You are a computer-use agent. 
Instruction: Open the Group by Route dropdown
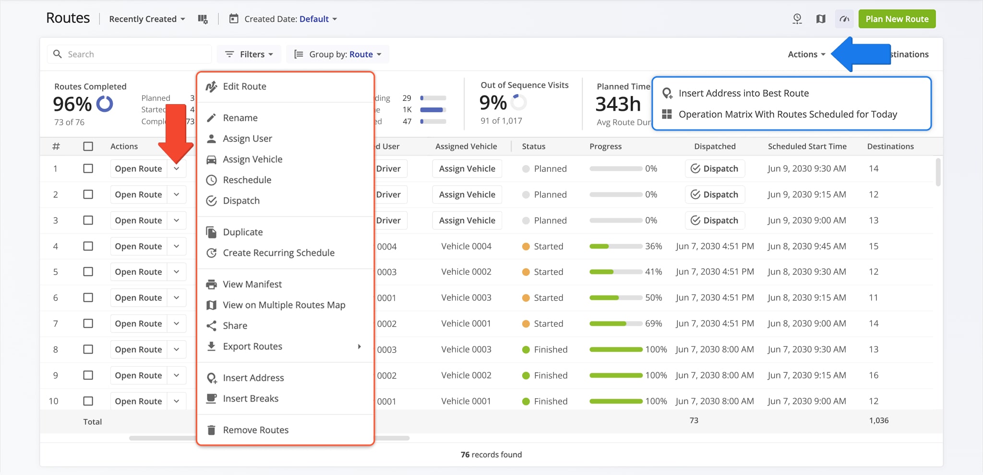[338, 54]
